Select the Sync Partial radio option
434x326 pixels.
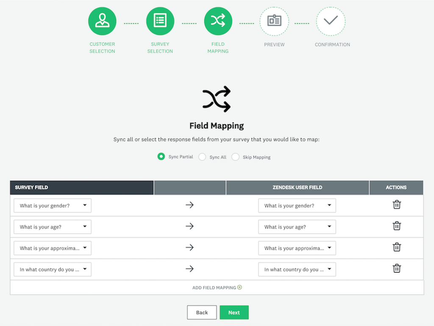(161, 157)
